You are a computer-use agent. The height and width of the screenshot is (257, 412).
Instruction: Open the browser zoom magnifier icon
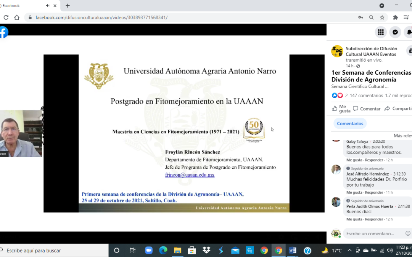click(371, 18)
